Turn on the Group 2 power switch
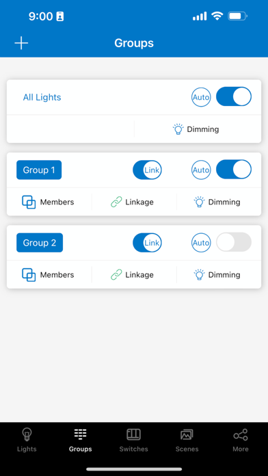 pos(234,242)
